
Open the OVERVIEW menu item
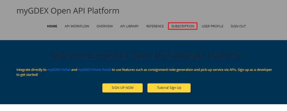pyautogui.click(x=105, y=26)
